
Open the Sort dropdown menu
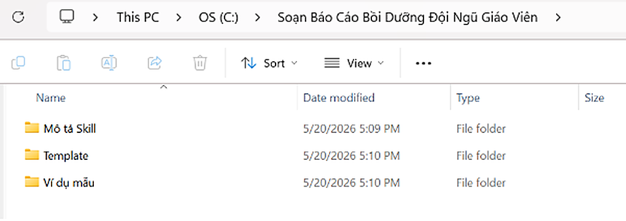[x=269, y=63]
